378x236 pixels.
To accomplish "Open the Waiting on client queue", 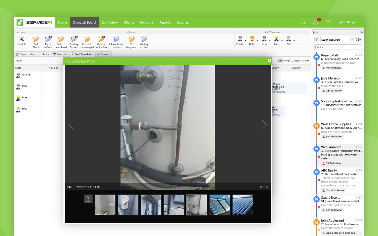I will click(144, 42).
